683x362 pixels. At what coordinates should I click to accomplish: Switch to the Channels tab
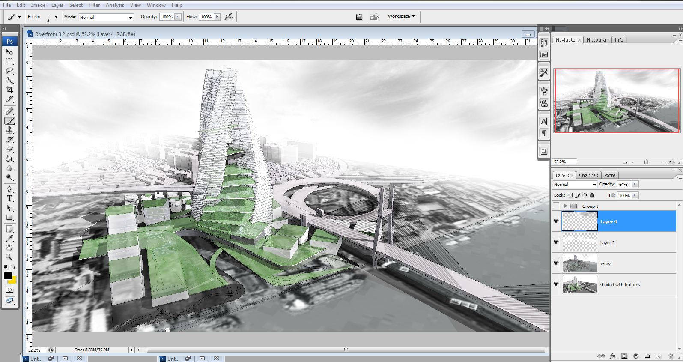(588, 175)
